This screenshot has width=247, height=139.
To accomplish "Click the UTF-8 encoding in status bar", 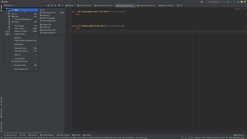I will click(x=190, y=138).
